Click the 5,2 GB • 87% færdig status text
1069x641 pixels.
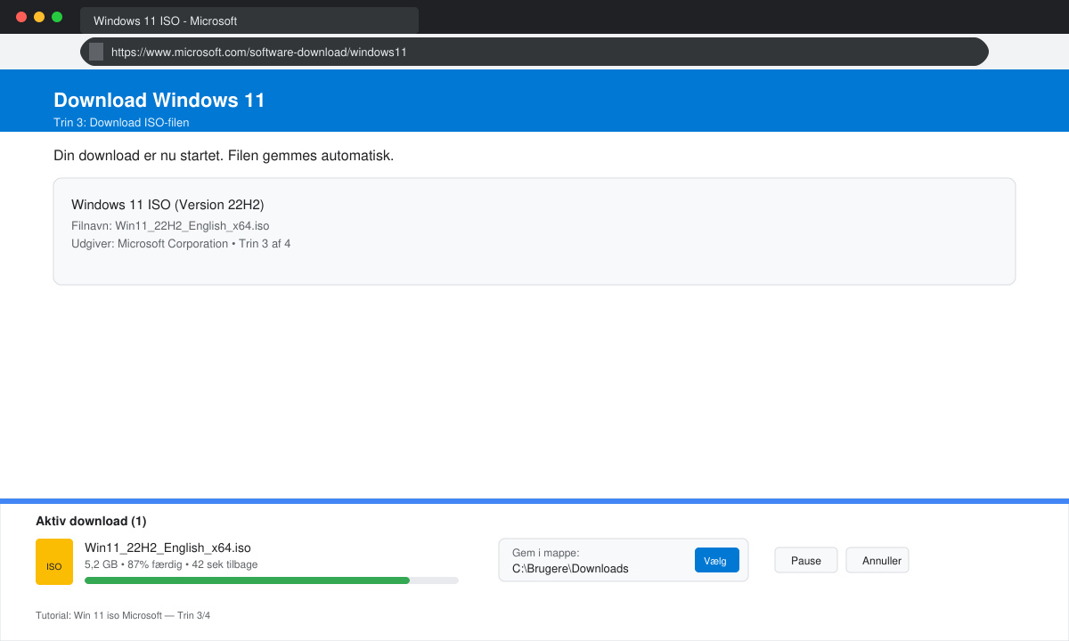point(171,564)
